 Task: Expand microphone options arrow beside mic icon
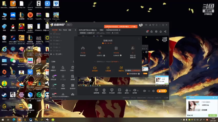[x=130, y=91]
